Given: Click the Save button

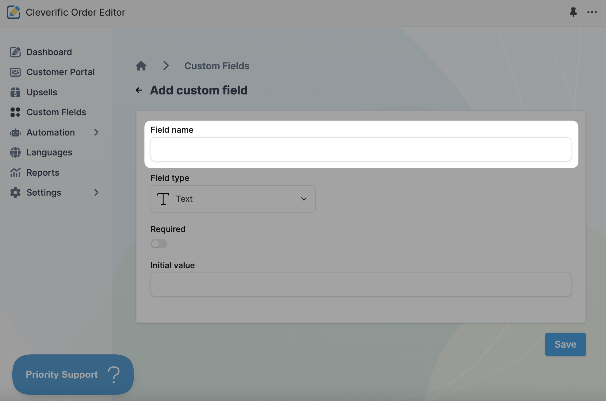Looking at the screenshot, I should [x=566, y=344].
